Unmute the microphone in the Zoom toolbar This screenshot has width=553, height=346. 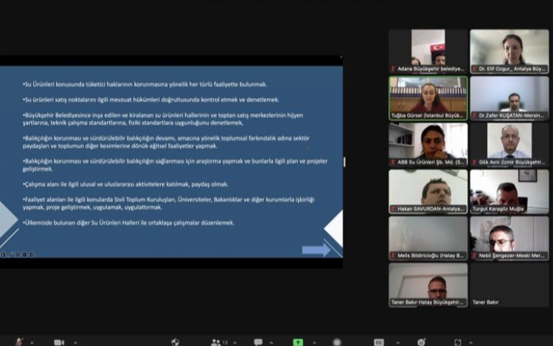[18, 342]
